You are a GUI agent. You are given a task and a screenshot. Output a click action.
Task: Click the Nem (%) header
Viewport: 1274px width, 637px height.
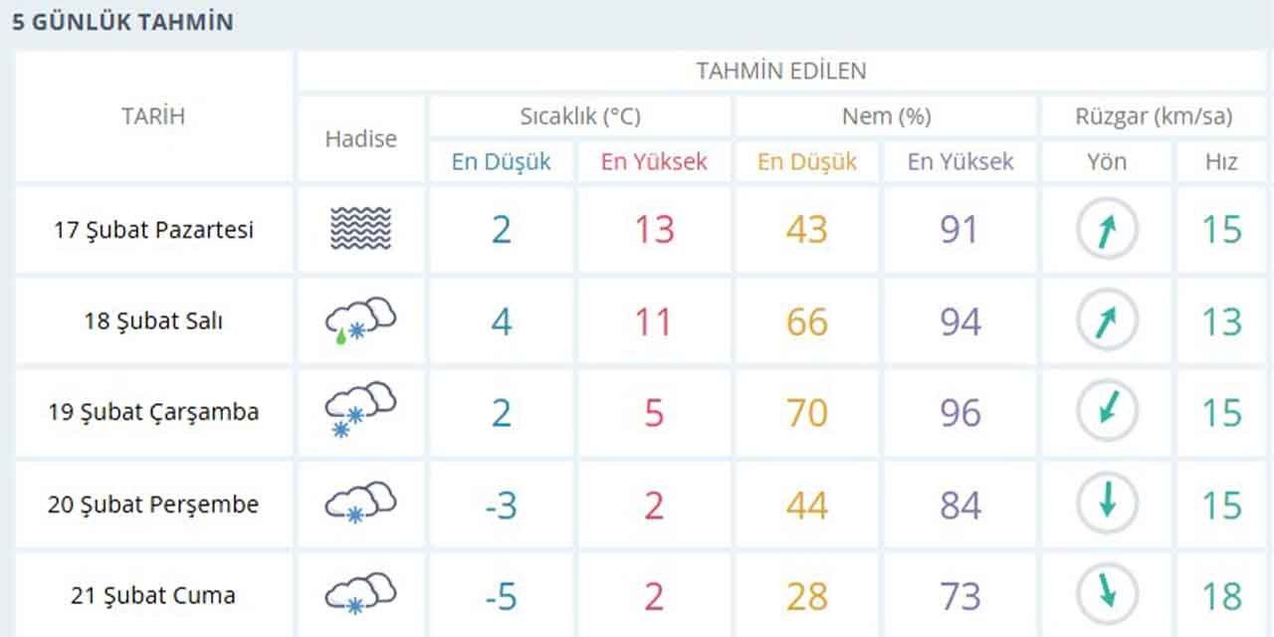886,116
